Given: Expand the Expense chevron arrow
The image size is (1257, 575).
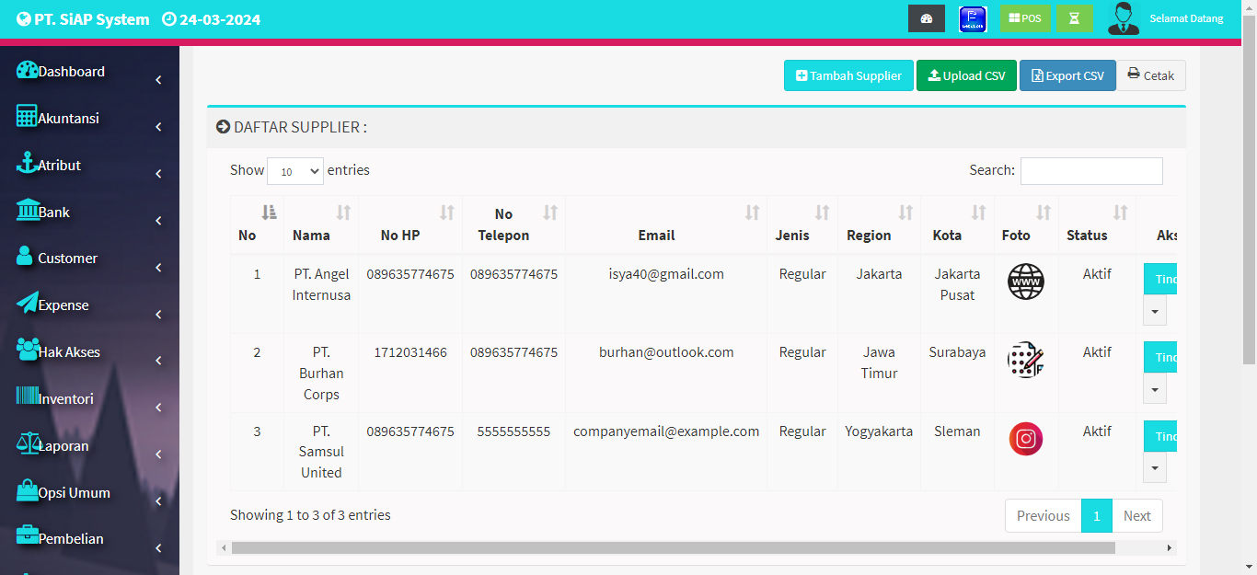Looking at the screenshot, I should point(158,315).
